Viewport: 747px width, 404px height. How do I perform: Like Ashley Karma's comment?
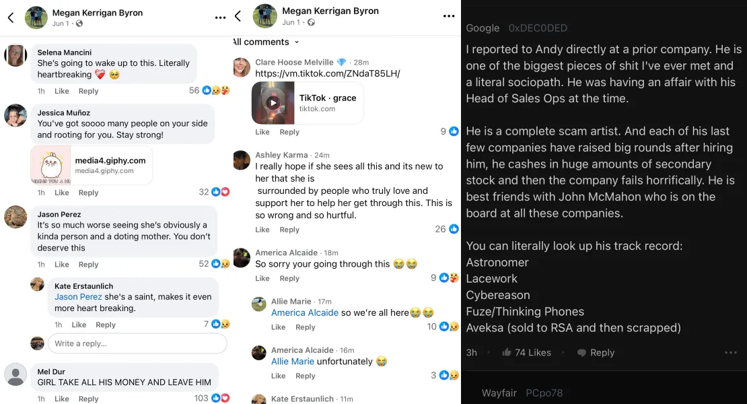pos(262,230)
